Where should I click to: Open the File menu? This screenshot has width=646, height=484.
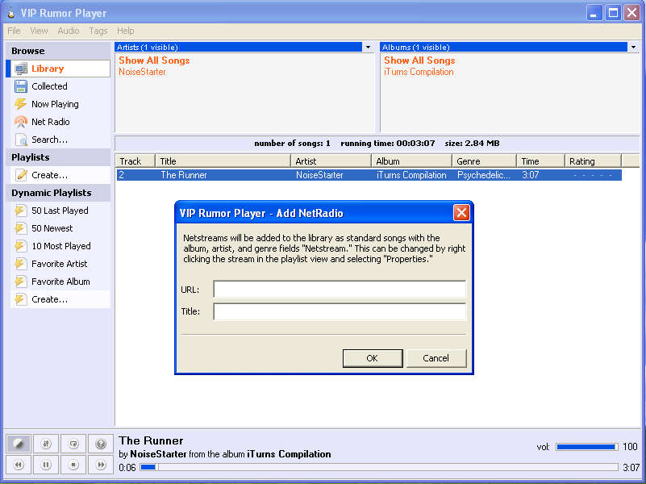pyautogui.click(x=14, y=31)
